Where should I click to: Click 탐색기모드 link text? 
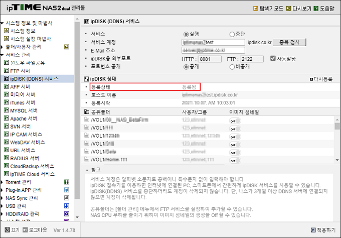coord(271,9)
